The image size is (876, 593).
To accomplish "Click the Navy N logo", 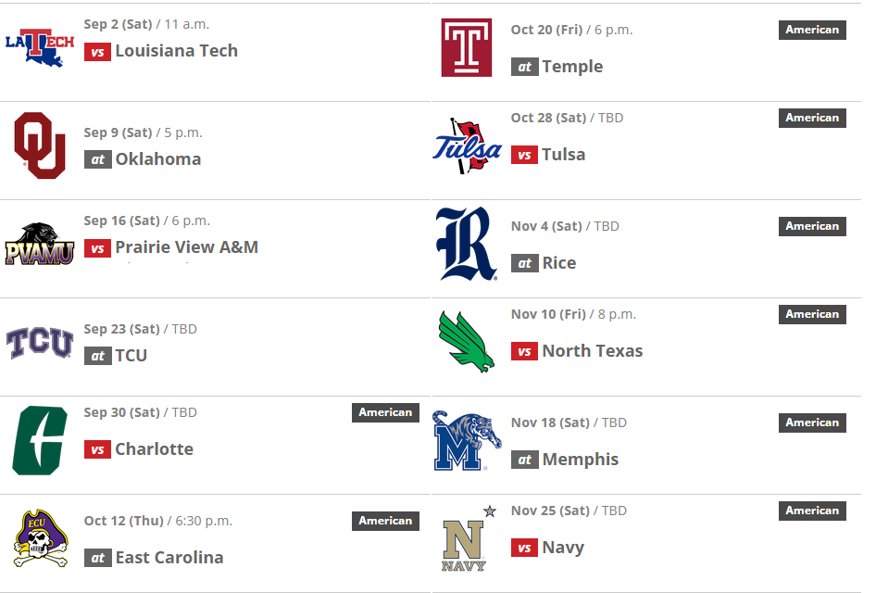I will coord(467,538).
